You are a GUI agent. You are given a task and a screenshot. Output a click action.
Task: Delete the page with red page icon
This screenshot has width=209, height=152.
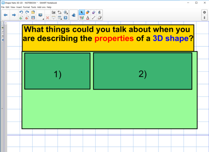point(27,17)
